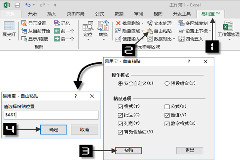This screenshot has height=160, width=240.
Task: Open 显示设置 in the view group
Action: (34, 23)
